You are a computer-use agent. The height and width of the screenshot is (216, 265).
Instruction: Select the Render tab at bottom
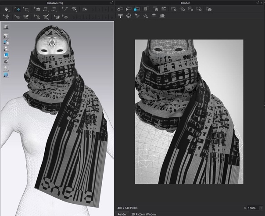point(122,214)
